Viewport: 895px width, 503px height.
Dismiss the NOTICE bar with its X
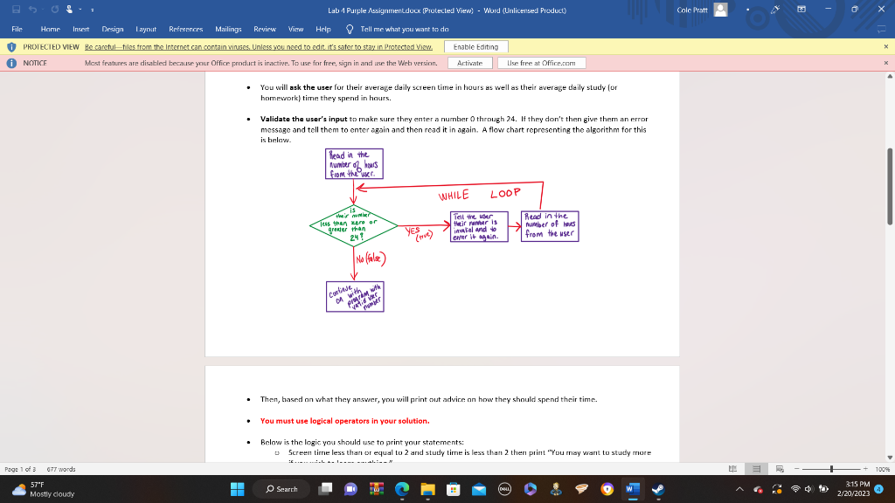coord(885,62)
